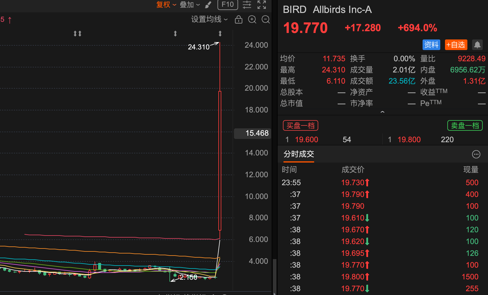Toggle the chart lock icon
488x295 pixels.
coord(239,19)
